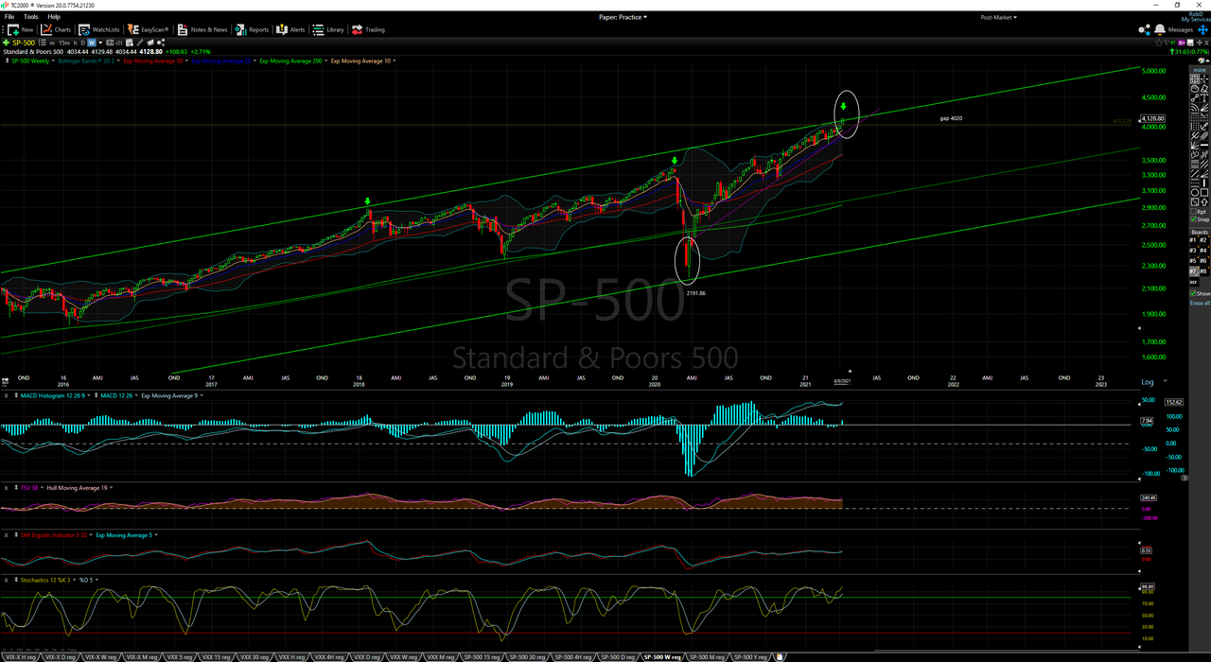Switch timeframe to 15m

click(x=64, y=43)
